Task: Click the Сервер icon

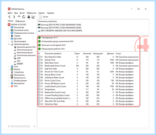Action: [12, 36]
